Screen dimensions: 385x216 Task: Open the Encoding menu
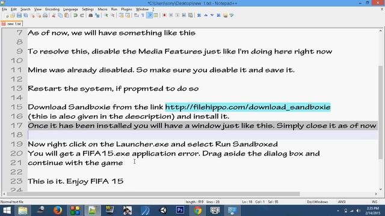tap(52, 10)
